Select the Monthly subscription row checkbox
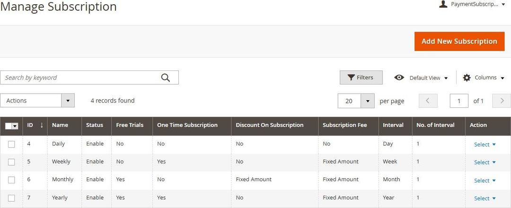Screen dimensions: 511x208 11,180
